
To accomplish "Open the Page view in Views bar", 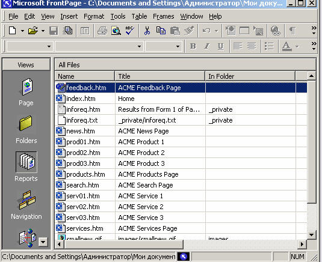I will click(26, 91).
